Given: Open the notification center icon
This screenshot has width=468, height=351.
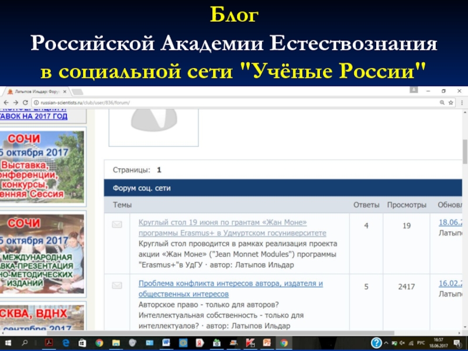Looking at the screenshot, I should tap(457, 343).
